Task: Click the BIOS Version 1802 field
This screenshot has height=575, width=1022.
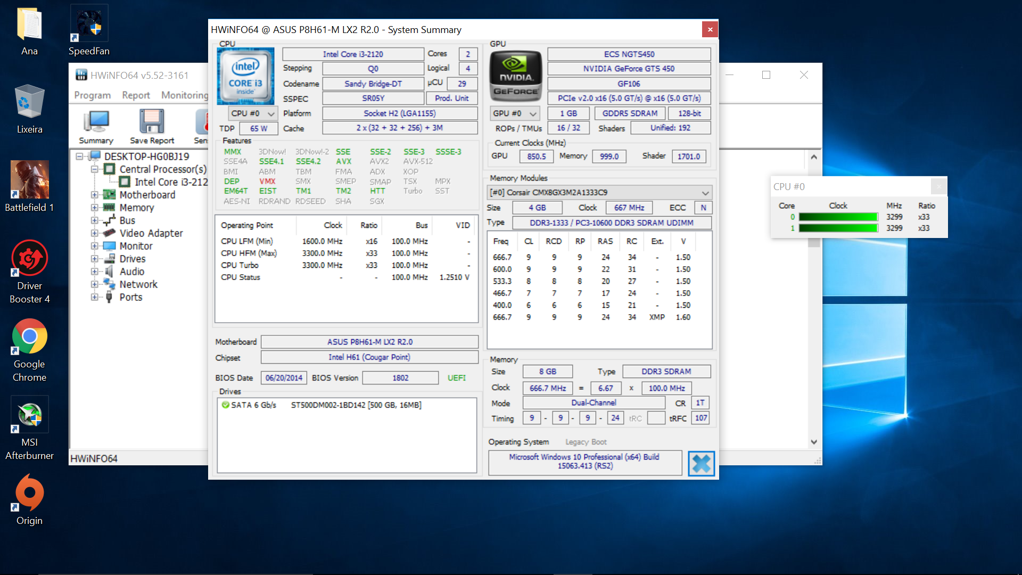Action: click(400, 378)
